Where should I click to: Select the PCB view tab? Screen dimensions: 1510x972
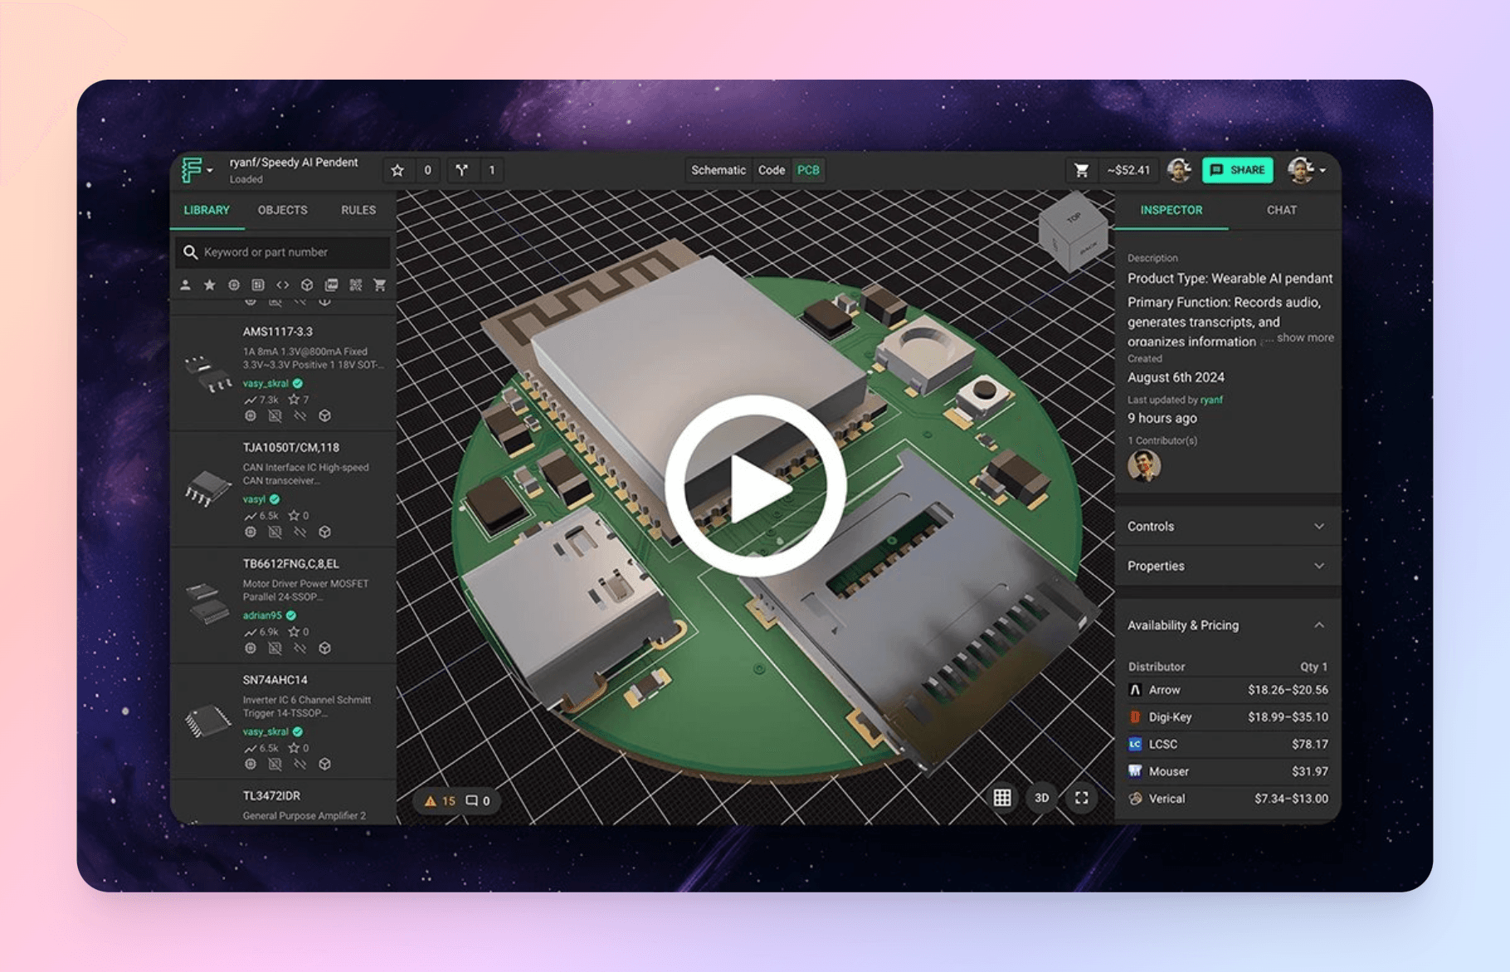(808, 170)
